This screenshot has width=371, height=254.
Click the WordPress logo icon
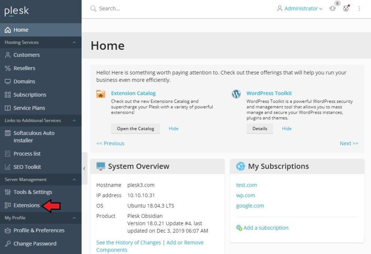coord(236,94)
